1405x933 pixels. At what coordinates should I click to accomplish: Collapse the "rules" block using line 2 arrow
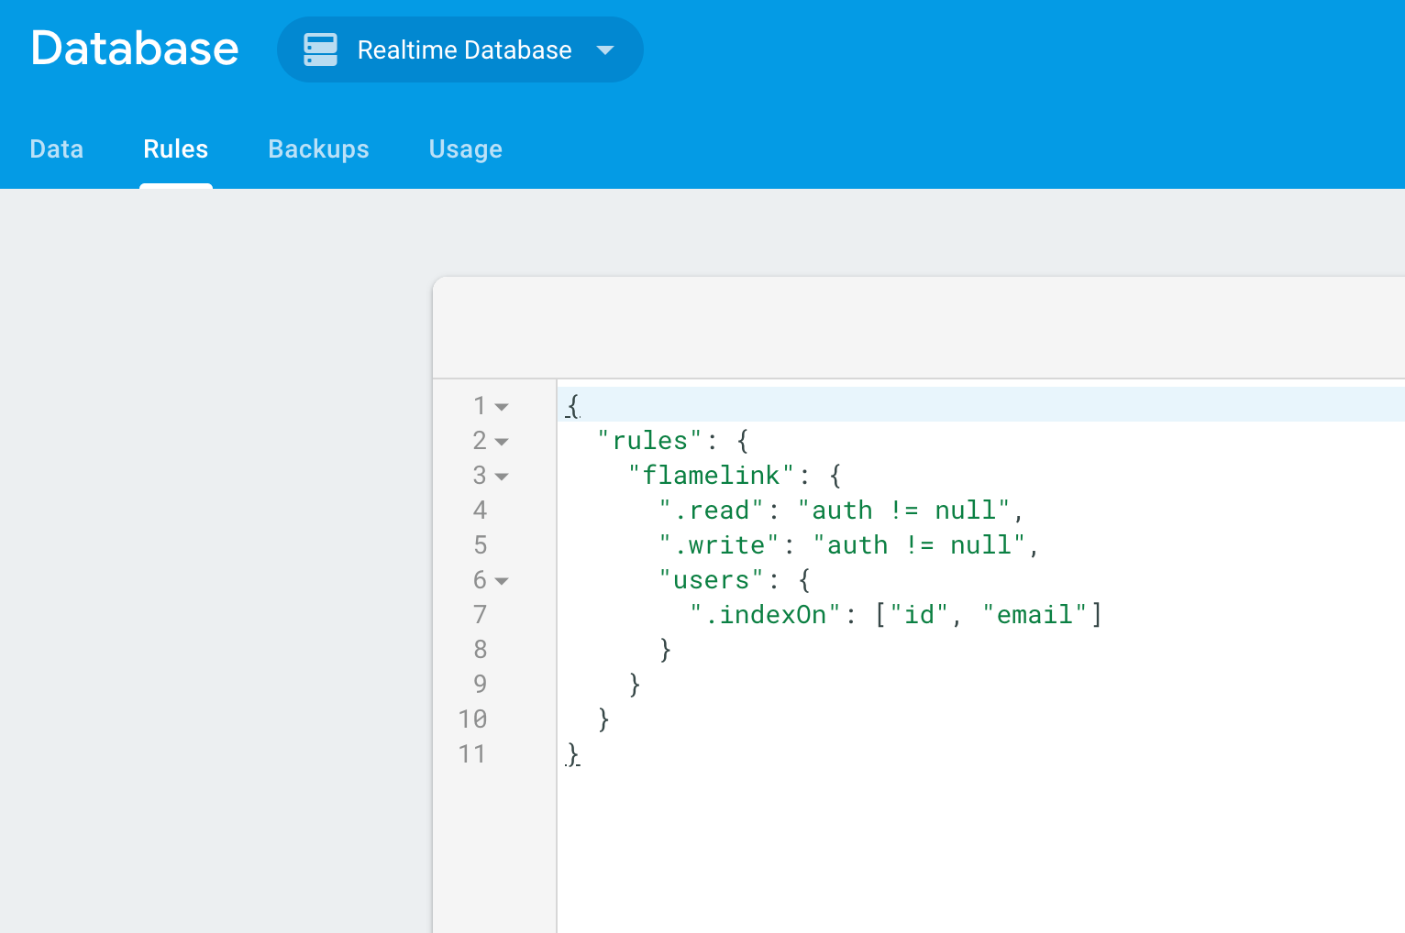tap(500, 441)
